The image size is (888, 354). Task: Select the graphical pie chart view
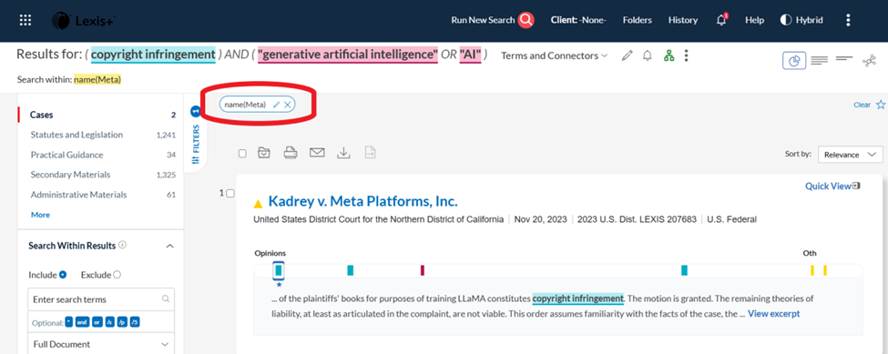pos(794,60)
